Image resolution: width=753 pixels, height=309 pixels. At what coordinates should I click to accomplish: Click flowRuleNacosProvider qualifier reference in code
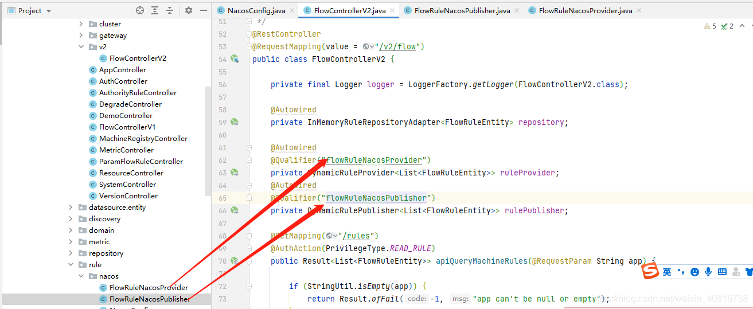(374, 160)
